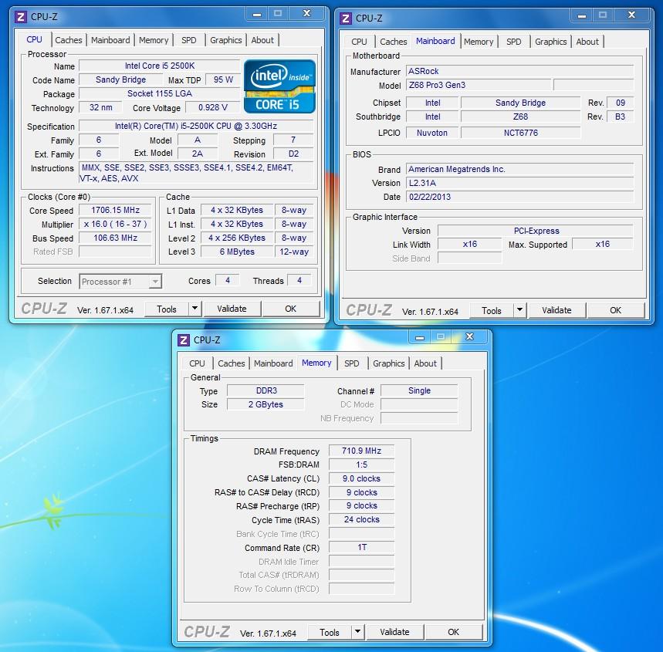The width and height of the screenshot is (663, 652).
Task: Click the command rate value '1T'
Action: [x=361, y=548]
